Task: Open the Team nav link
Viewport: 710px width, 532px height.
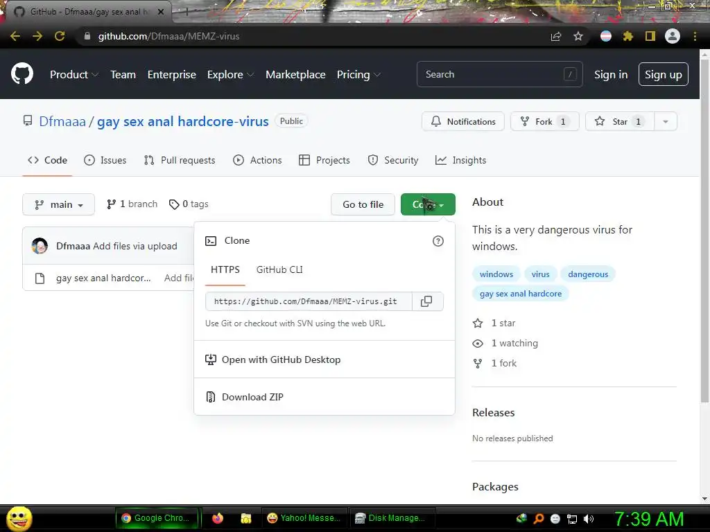Action: coord(123,75)
